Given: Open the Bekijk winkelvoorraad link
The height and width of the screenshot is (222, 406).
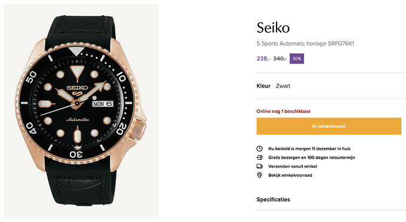Looking at the screenshot, I should point(290,175).
